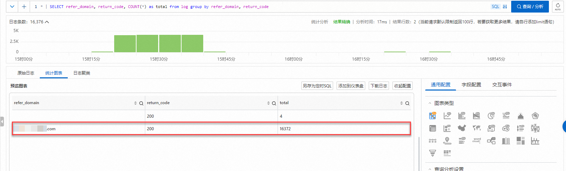Select the Pro heat map blobs icon
Screen dimensions: 566x171
point(506,128)
